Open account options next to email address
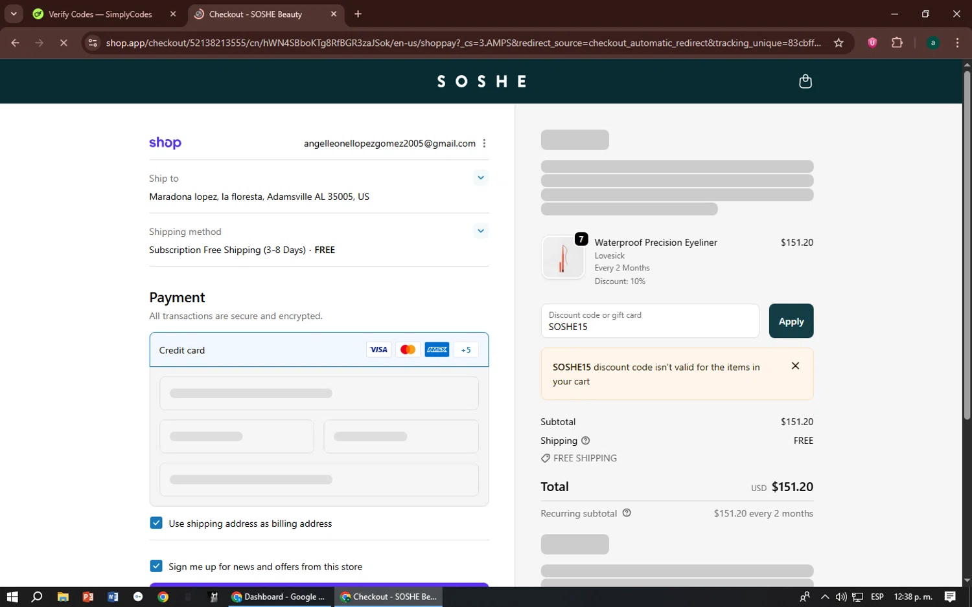 (484, 144)
